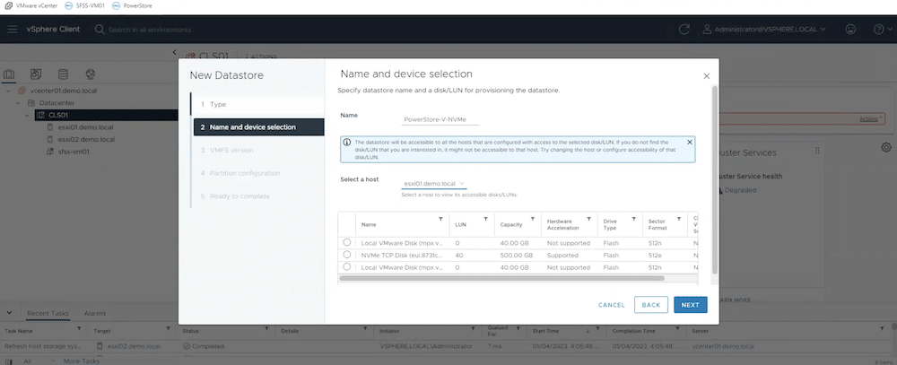Select first Local VMware Disk radio button
897x365 pixels.
tap(346, 242)
